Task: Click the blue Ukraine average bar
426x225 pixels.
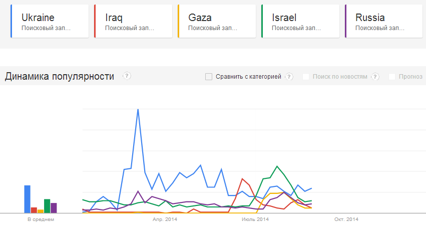Action: (x=28, y=199)
